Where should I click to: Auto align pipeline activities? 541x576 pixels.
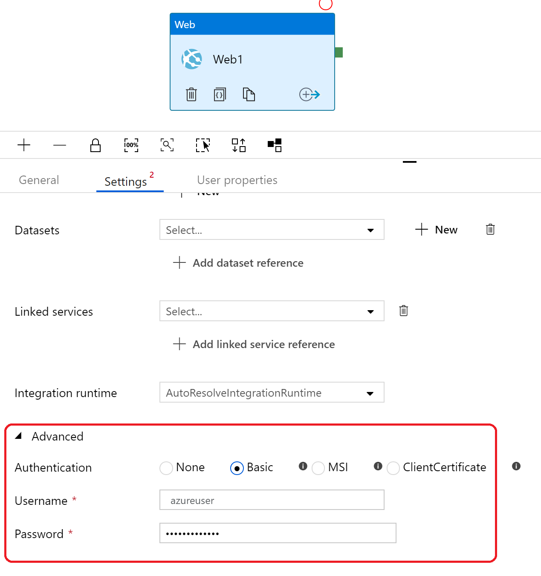point(239,145)
